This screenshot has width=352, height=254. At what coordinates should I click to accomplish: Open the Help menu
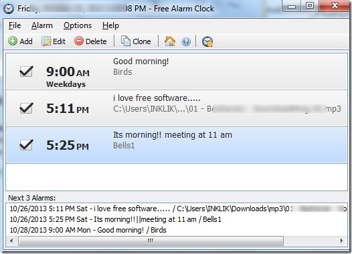coord(110,25)
